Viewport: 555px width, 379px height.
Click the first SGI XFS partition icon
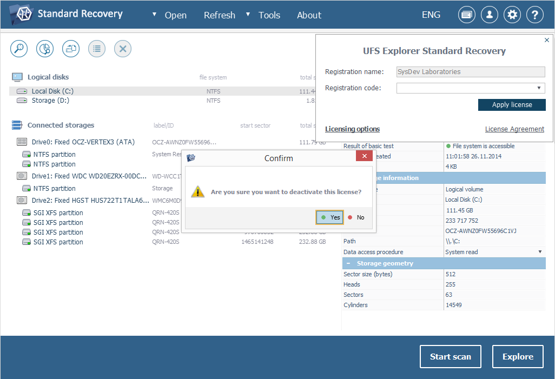[x=27, y=212]
